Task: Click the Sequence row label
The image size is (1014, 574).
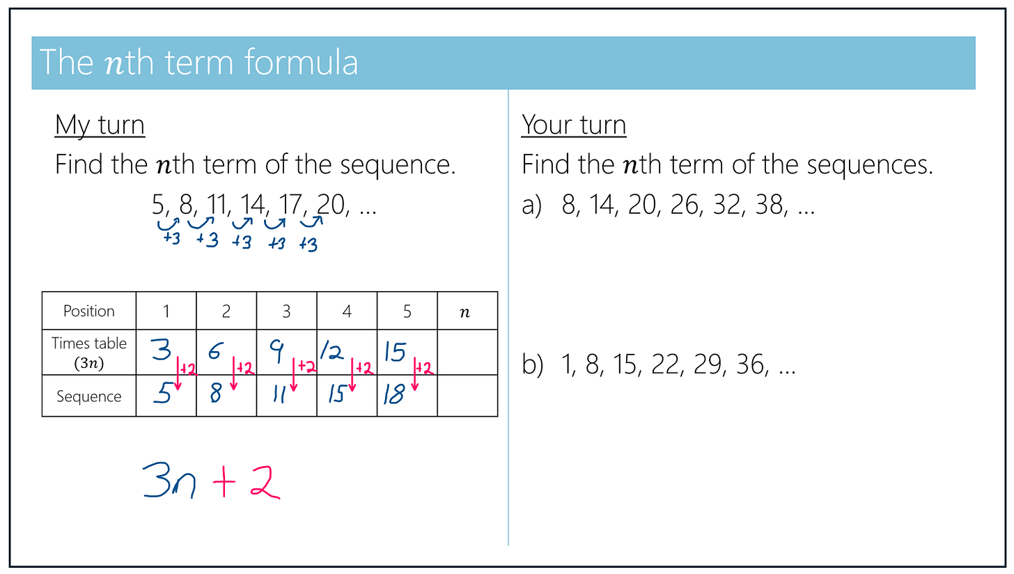Action: 89,396
